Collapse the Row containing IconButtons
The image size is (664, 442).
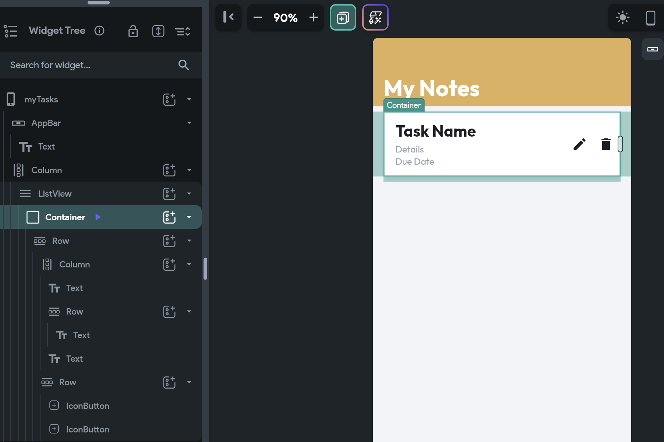click(x=189, y=382)
